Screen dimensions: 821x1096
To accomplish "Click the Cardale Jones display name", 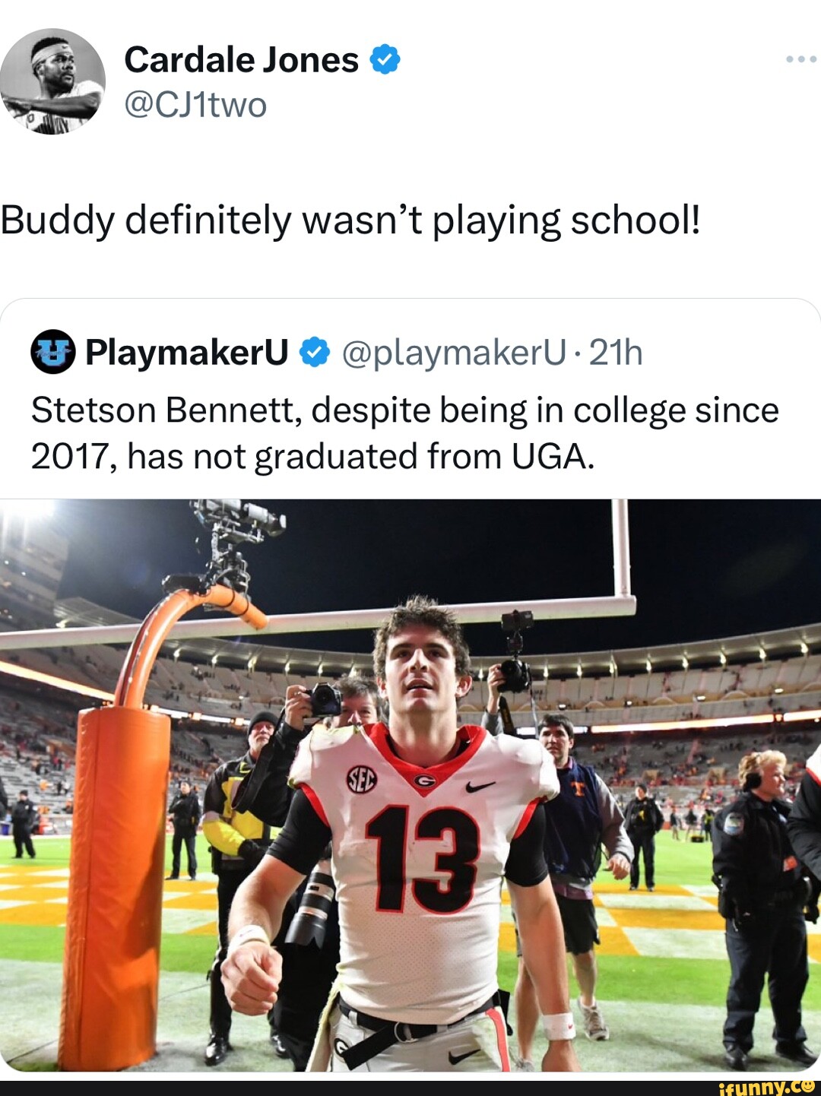I will click(x=240, y=57).
